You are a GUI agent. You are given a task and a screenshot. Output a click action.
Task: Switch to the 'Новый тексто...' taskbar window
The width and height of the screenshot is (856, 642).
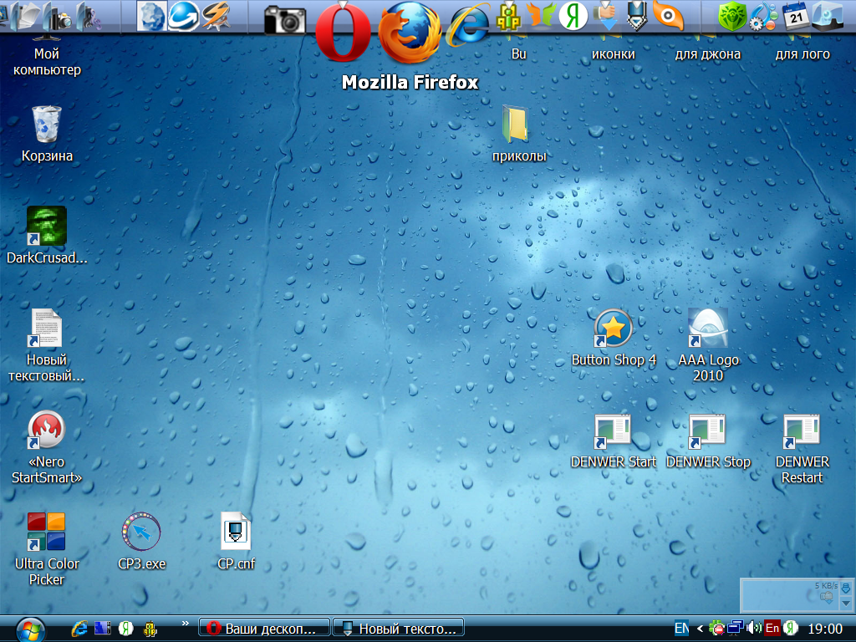[x=398, y=629]
